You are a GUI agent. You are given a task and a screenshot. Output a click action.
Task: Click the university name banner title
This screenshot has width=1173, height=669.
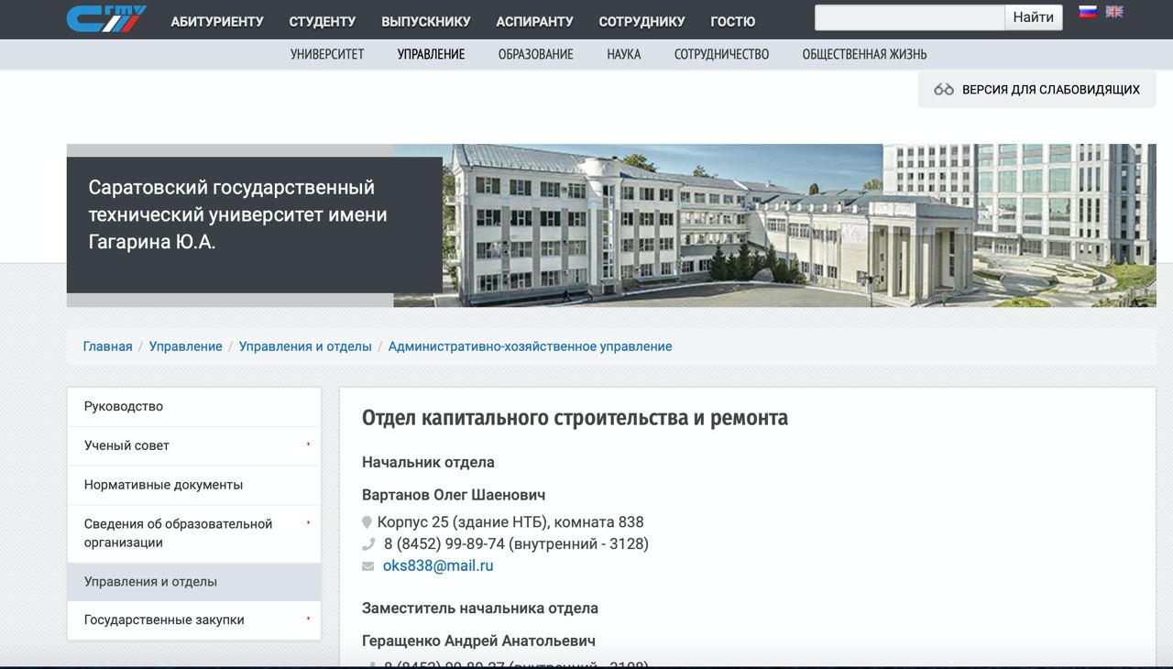click(237, 214)
